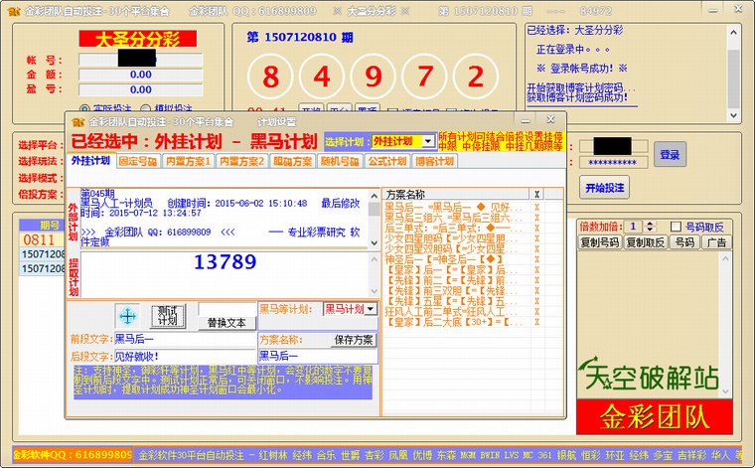Enable the 号码取反 checkbox
The width and height of the screenshot is (755, 468).
678,227
